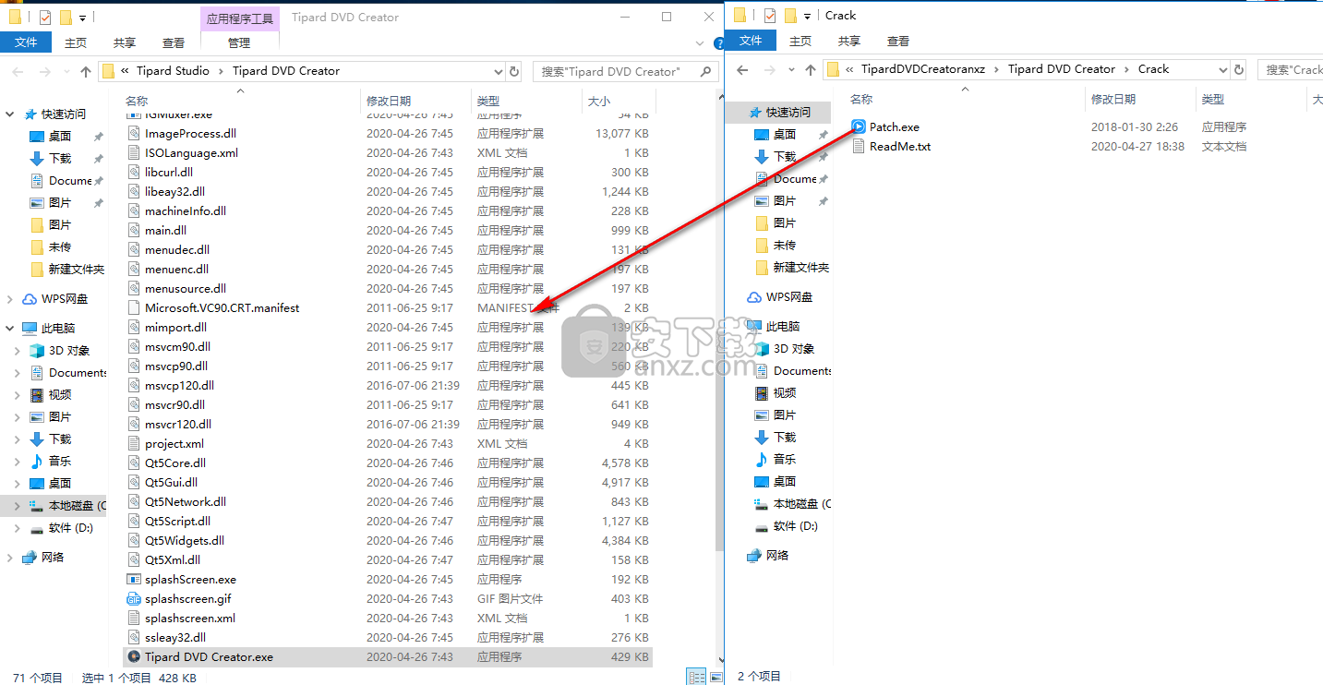Select Documents under 此电脑 in Crack window

point(801,371)
